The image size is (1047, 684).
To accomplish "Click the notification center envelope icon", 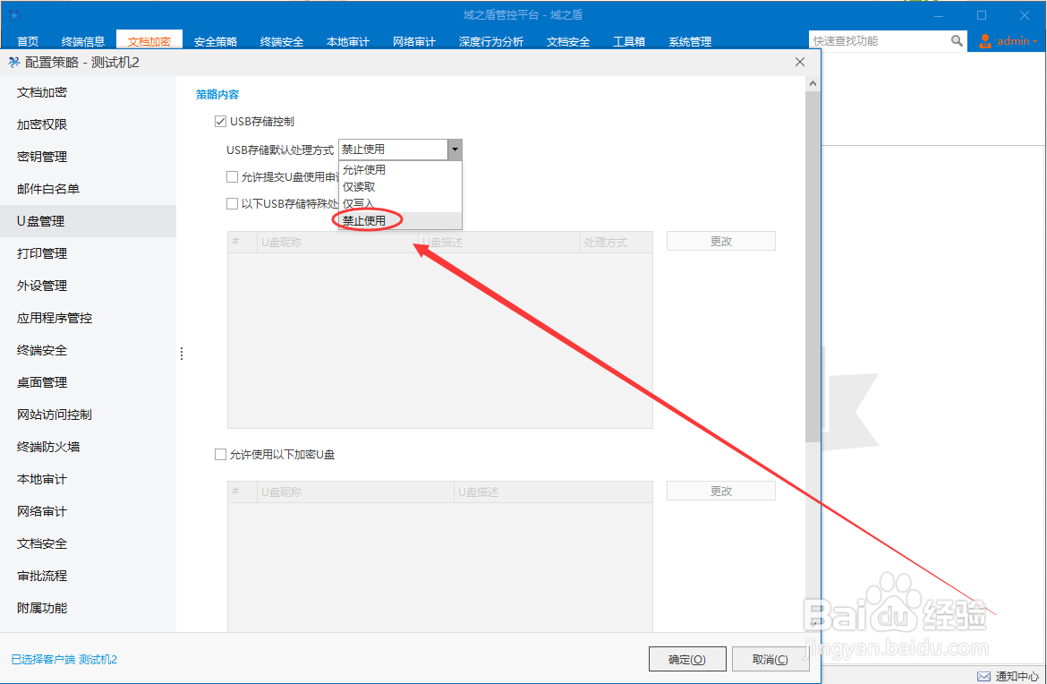I will [x=983, y=676].
